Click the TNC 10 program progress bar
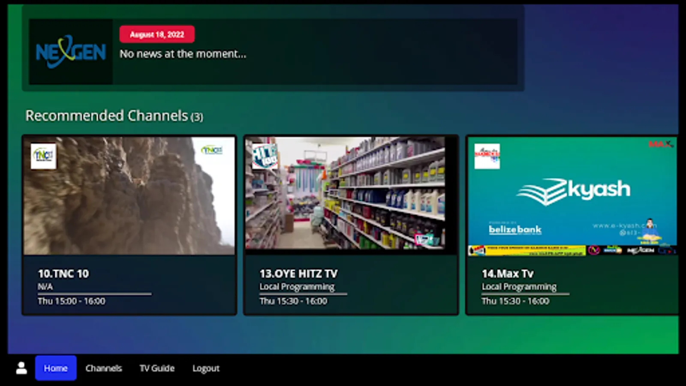The height and width of the screenshot is (386, 686). coord(94,294)
